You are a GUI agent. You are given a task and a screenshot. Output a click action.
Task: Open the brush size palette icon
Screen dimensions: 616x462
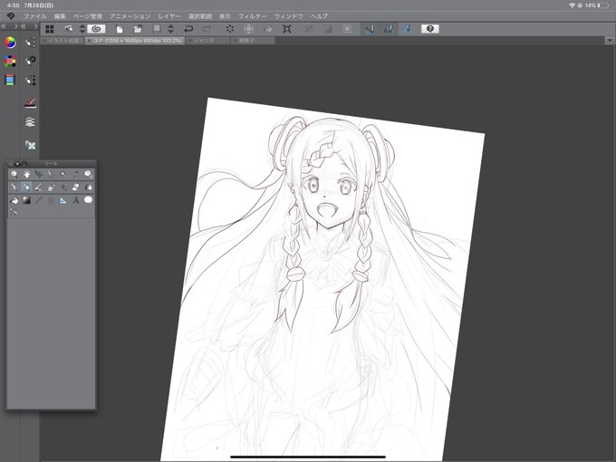coord(30,80)
